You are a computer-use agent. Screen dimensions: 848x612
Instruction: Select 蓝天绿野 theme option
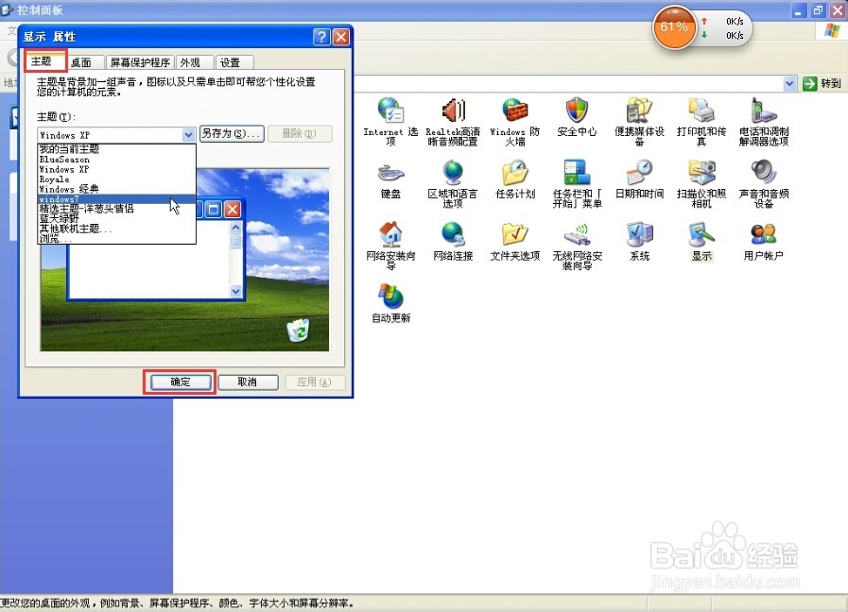pyautogui.click(x=116, y=219)
